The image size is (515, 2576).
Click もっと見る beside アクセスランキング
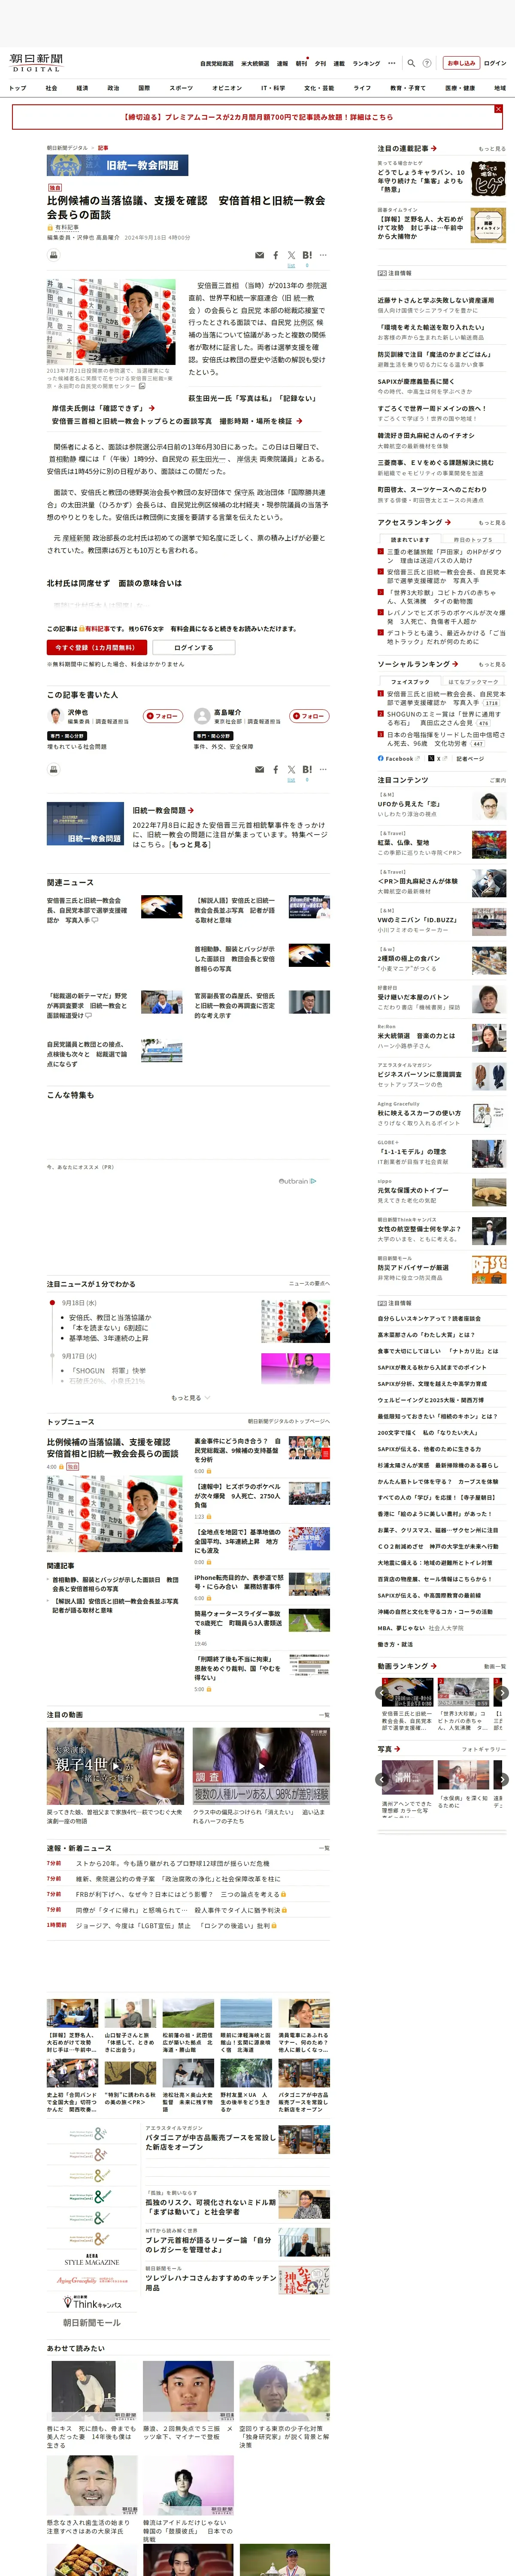click(492, 523)
